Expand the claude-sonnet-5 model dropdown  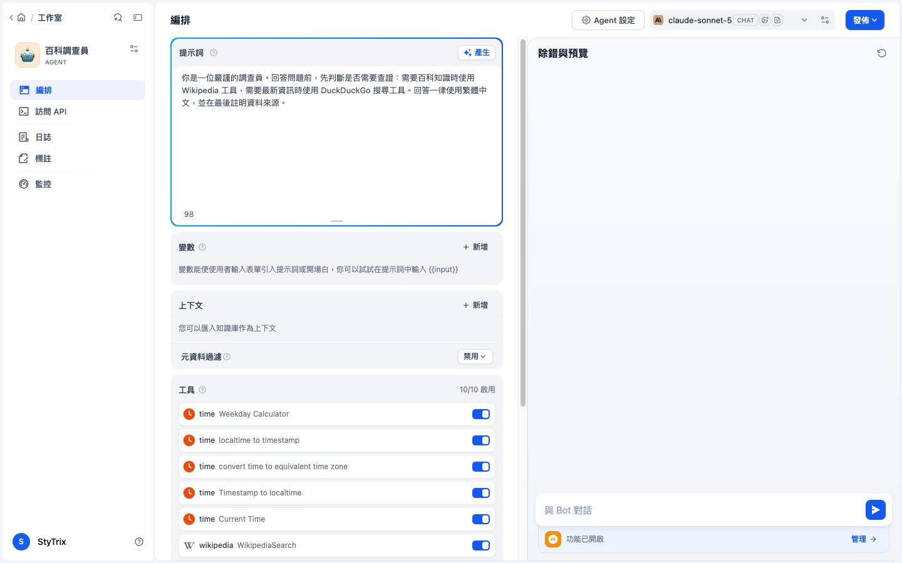[804, 20]
